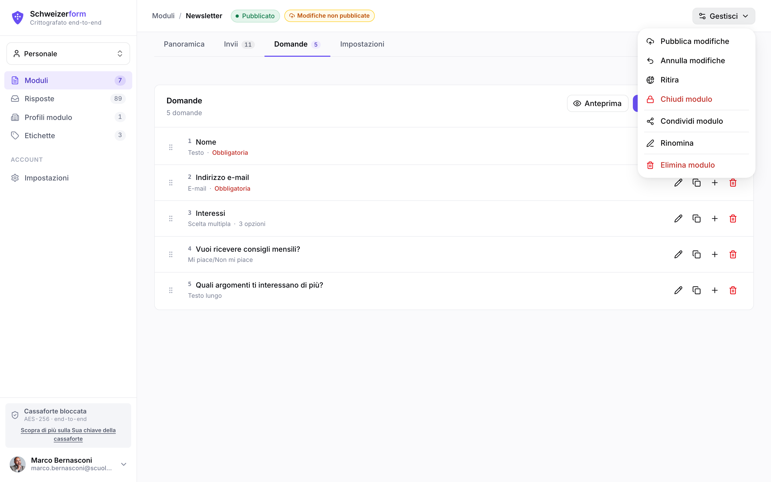Select Elimina modulo menu entry
771x482 pixels.
pos(697,165)
